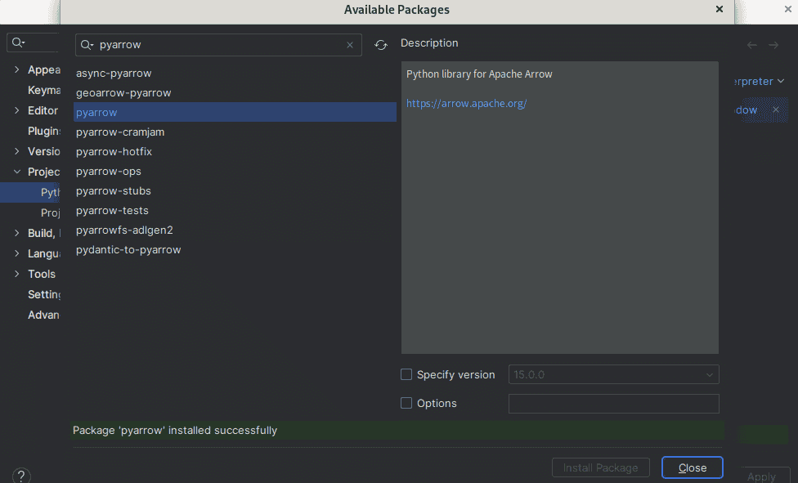Screen dimensions: 798x483
Task: Expand the Editor settings tree node
Action: (17, 110)
